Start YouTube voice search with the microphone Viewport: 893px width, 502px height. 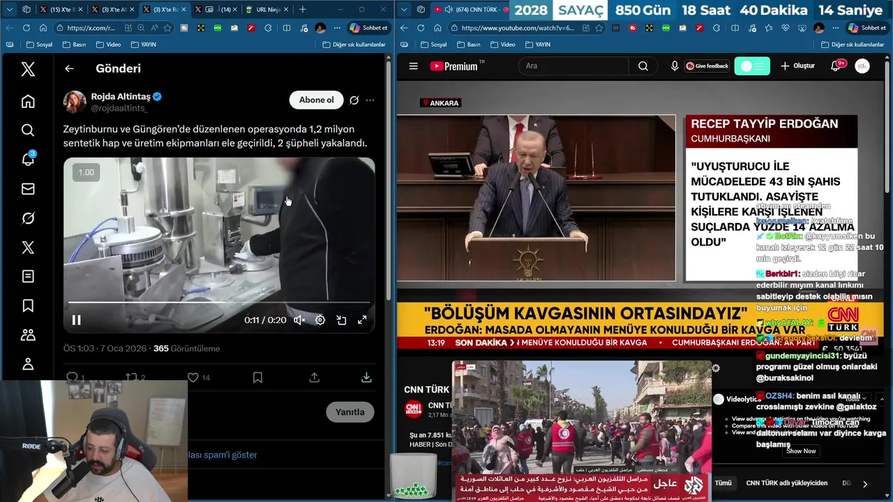(x=674, y=66)
